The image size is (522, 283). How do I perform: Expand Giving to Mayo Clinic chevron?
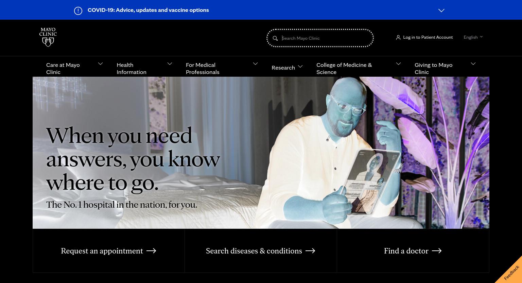pyautogui.click(x=473, y=64)
